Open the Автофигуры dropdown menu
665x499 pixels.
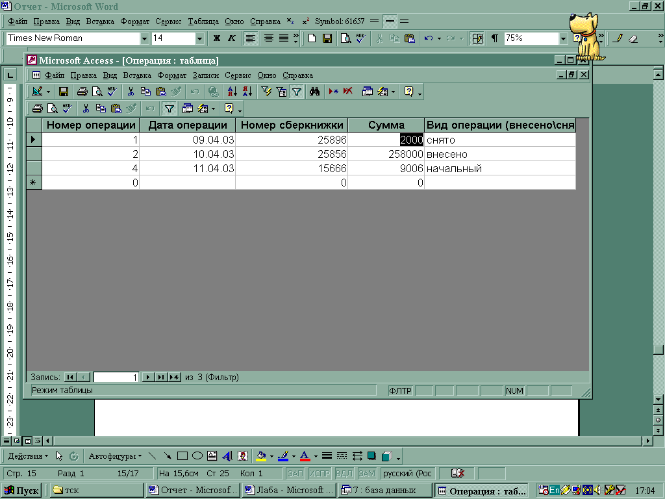116,456
